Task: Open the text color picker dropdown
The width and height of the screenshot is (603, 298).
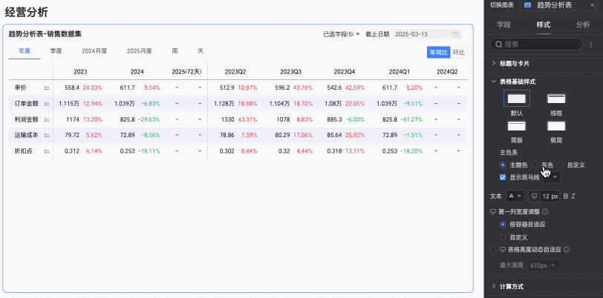Action: pos(515,196)
